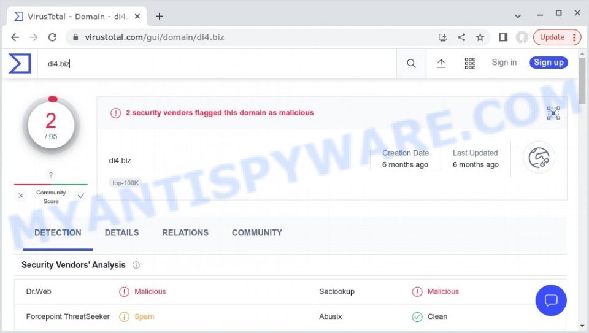Click the scrollbar down arrow
This screenshot has height=333, width=589.
click(582, 326)
